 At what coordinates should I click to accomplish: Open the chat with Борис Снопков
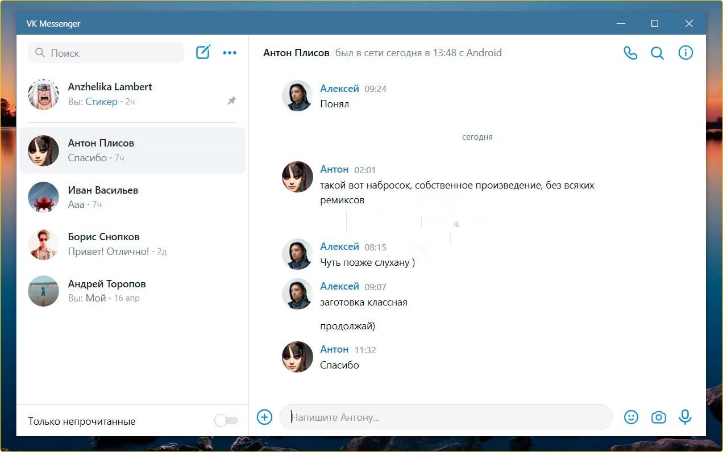coord(132,244)
